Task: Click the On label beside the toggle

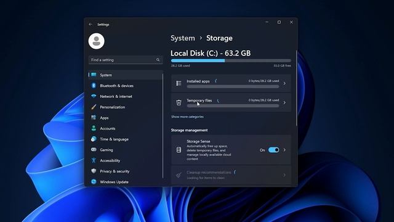Action: click(x=262, y=150)
